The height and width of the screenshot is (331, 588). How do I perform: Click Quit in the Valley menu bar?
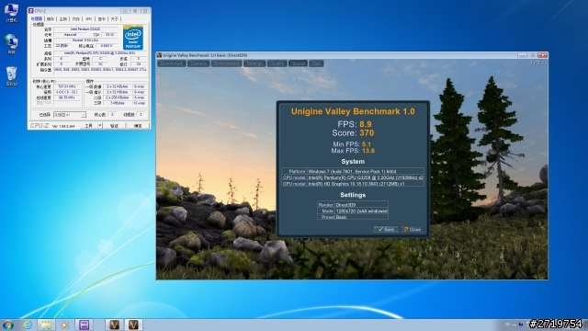coord(316,63)
